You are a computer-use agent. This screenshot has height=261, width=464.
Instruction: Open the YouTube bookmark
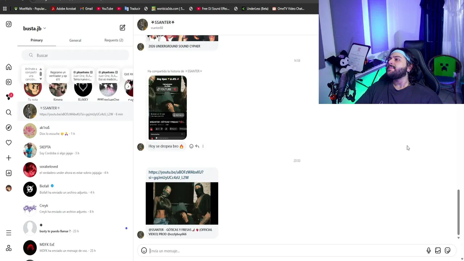tap(105, 9)
